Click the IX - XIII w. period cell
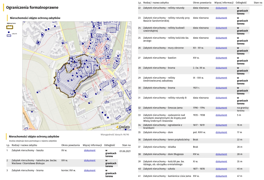Screen dimensions: 264x180 [198, 78]
